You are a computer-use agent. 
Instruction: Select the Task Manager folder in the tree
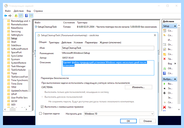click(18, 66)
